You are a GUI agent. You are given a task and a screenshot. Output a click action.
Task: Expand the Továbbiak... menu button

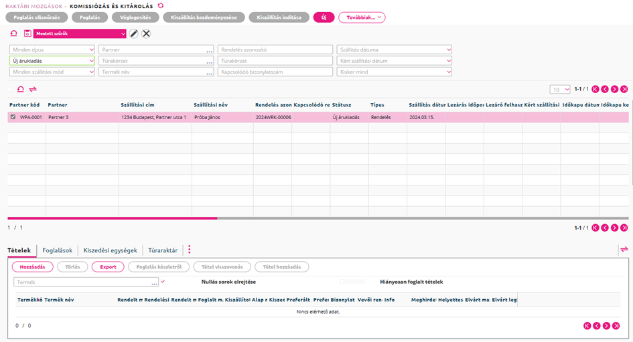(362, 17)
